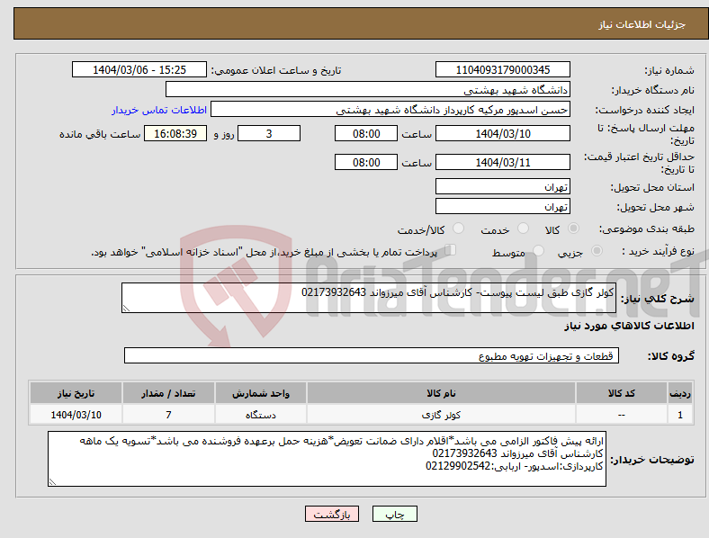Click the ردیف column header

pos(680,393)
